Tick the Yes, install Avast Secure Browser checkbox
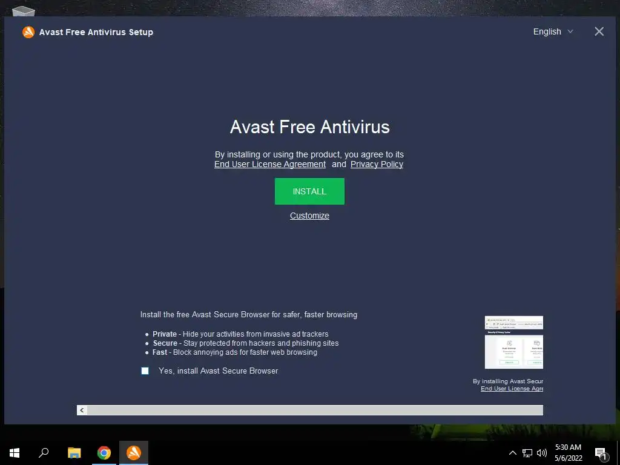Viewport: 620px width, 465px height. 145,371
